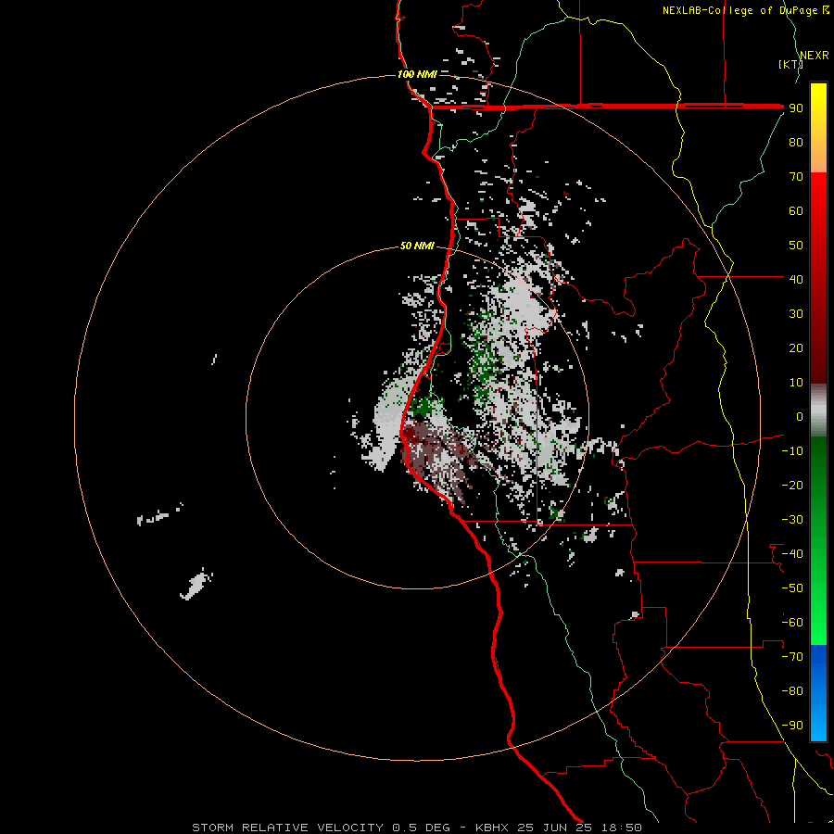Image resolution: width=834 pixels, height=834 pixels.
Task: Click the 0 value on velocity scale
Action: [800, 417]
